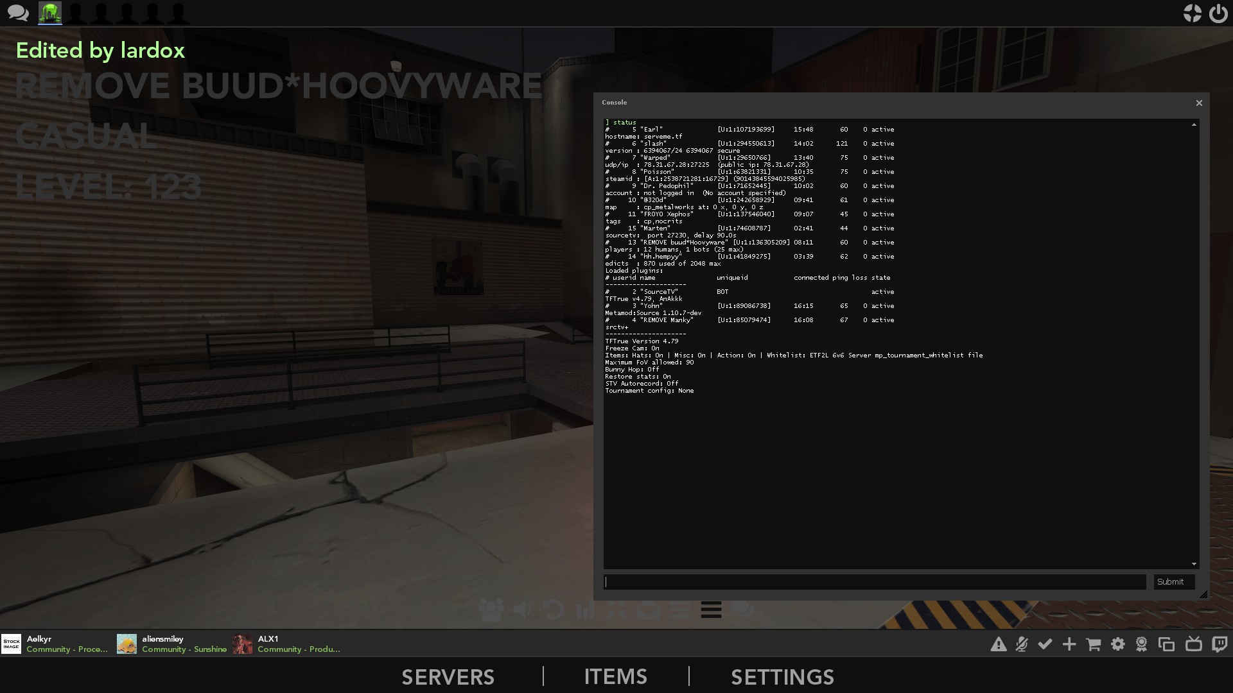Click the plus icon in bottom bar
Screen dimensions: 1233x693
pyautogui.click(x=1069, y=644)
